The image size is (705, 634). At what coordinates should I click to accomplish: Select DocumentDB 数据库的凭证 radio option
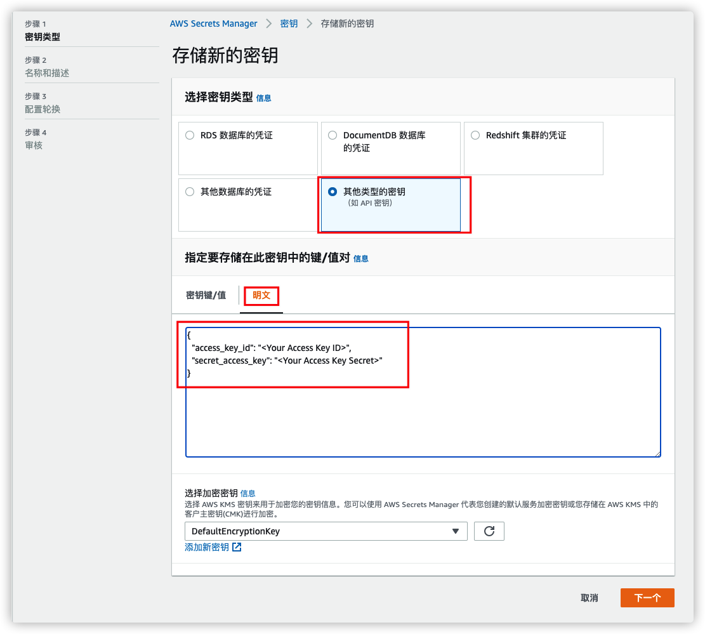pos(333,135)
